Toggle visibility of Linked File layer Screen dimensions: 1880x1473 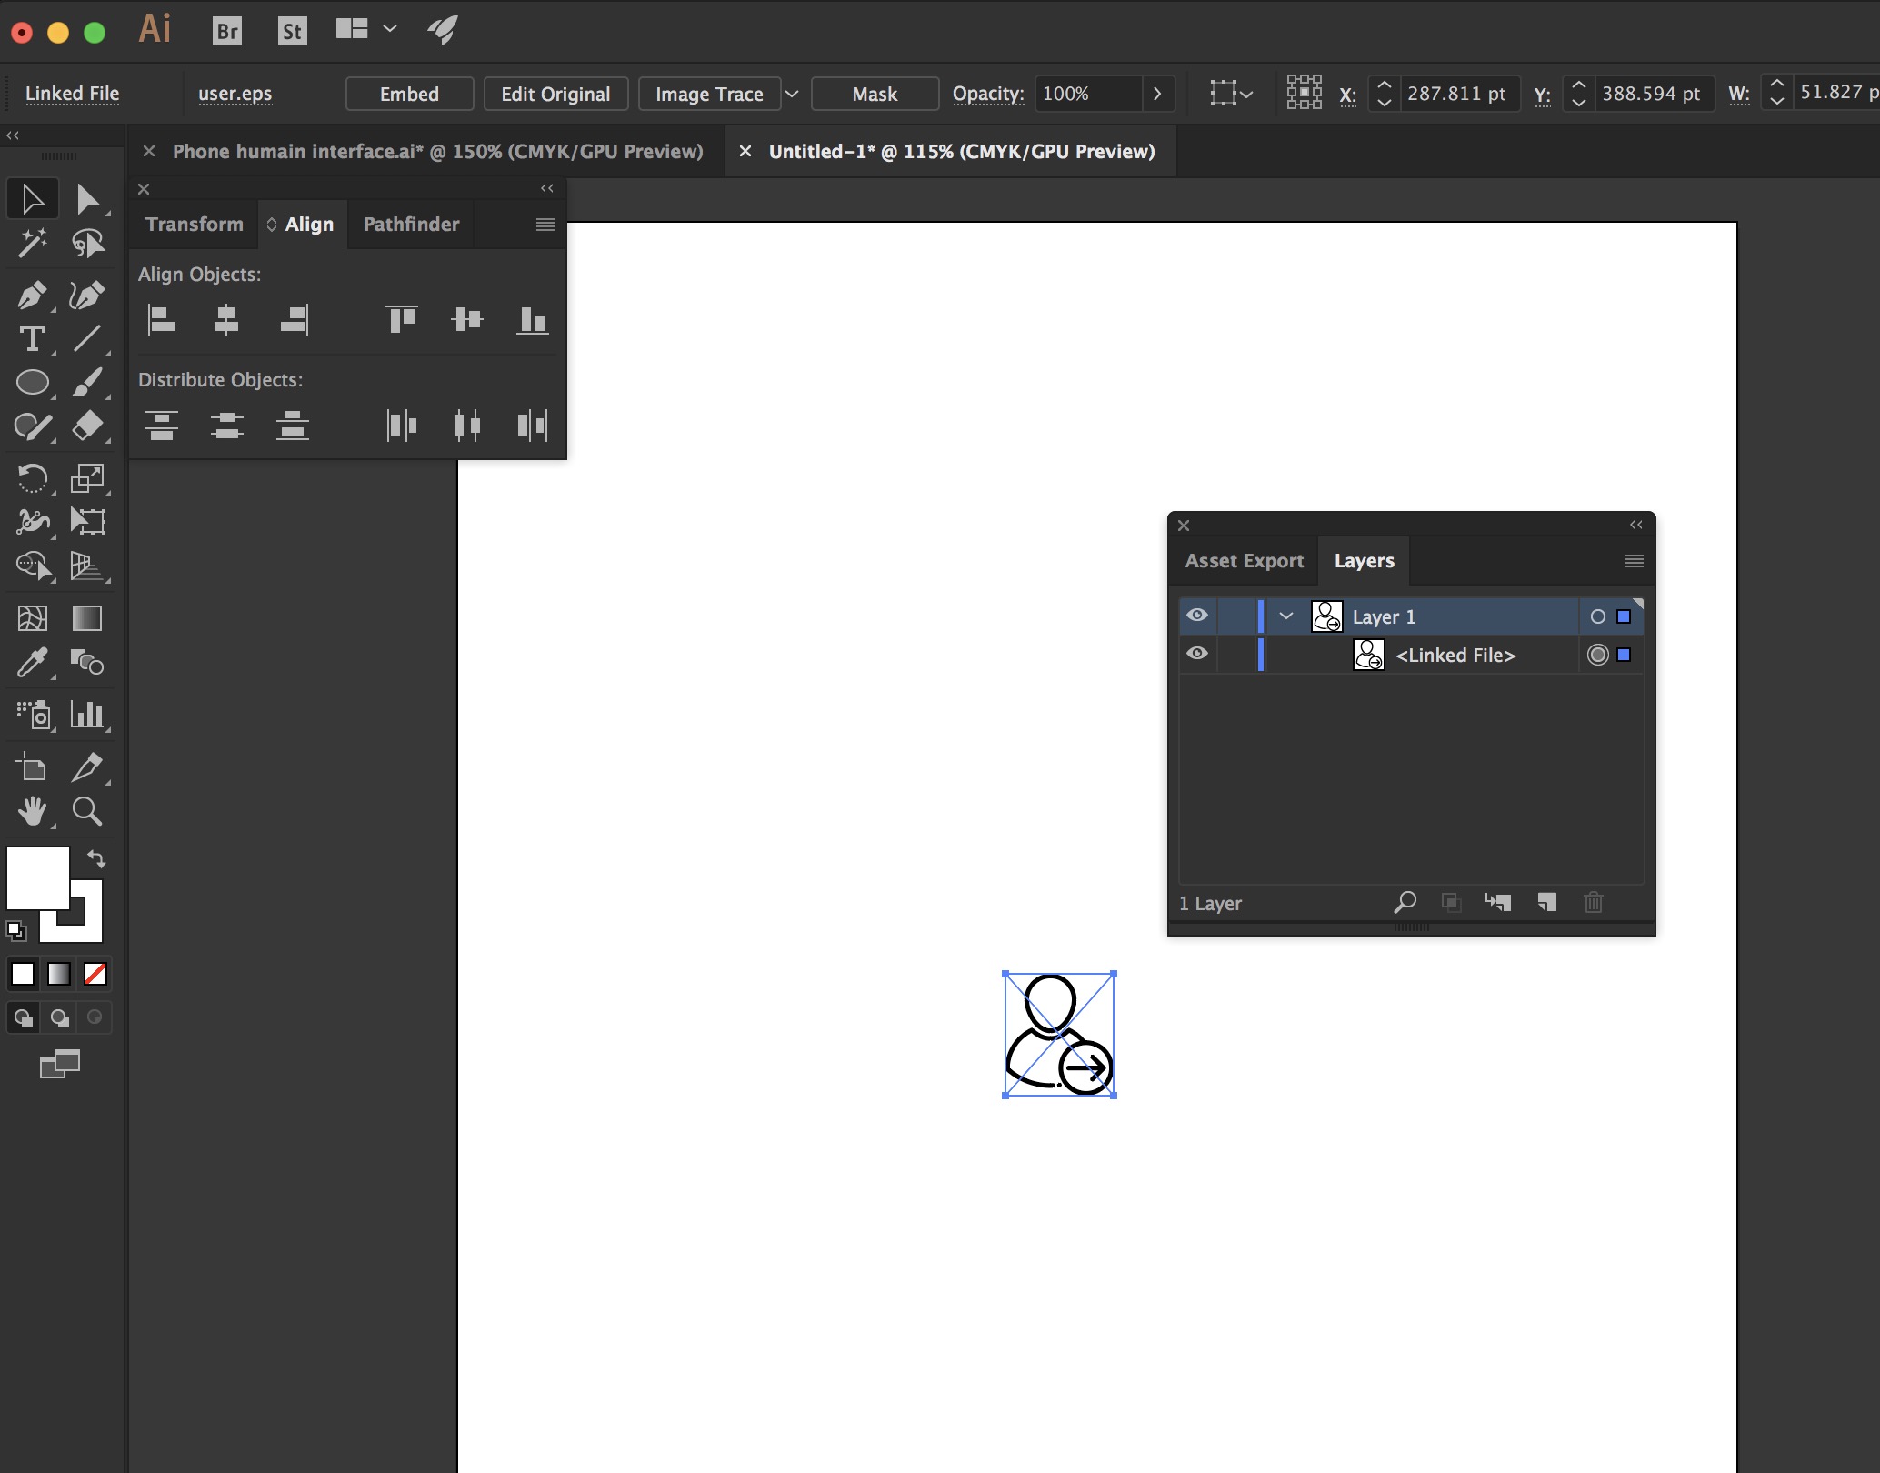pyautogui.click(x=1198, y=655)
